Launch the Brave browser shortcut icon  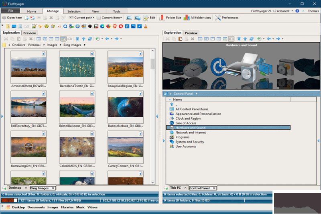pos(115,26)
